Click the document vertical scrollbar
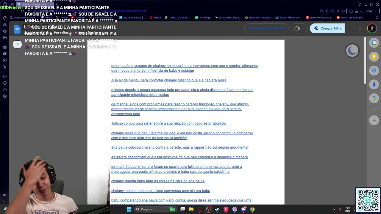Viewport: 381px width, 214px height. [x=365, y=61]
